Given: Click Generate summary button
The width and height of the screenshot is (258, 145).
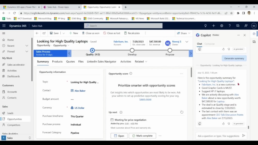Looking at the screenshot, I should (x=234, y=58).
